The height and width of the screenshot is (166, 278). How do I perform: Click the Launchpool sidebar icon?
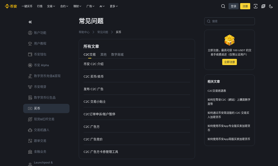(30, 164)
